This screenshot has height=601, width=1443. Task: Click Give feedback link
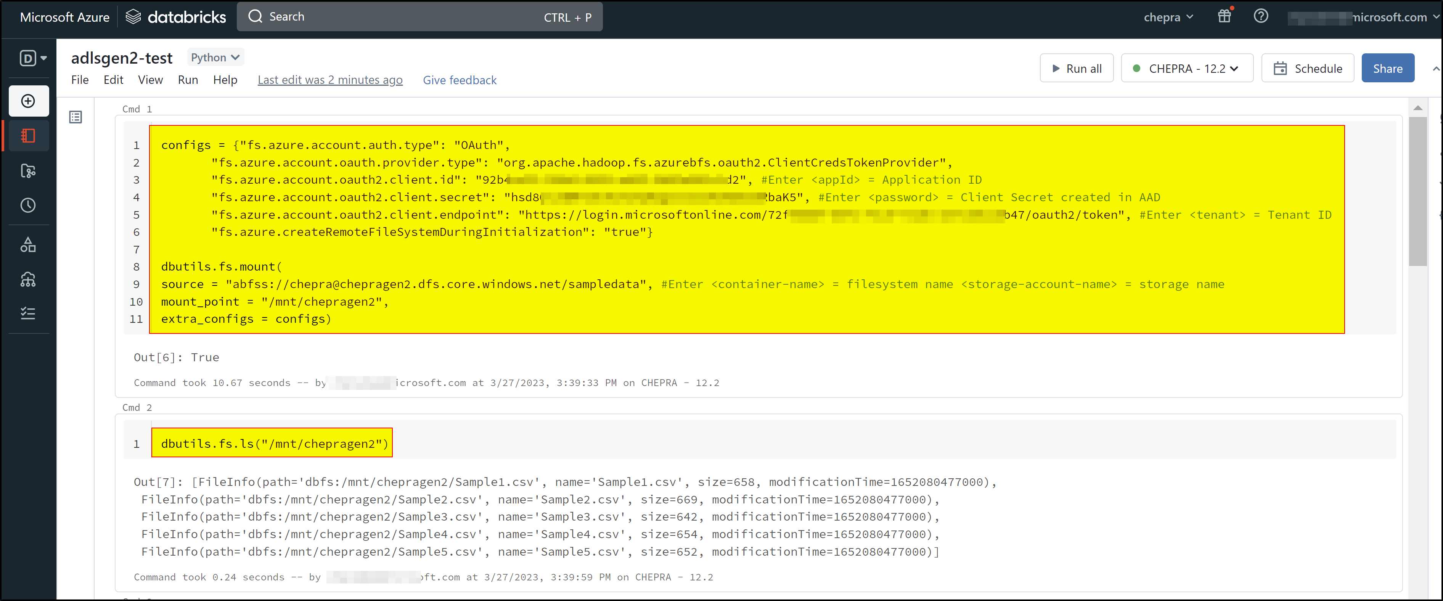click(460, 80)
